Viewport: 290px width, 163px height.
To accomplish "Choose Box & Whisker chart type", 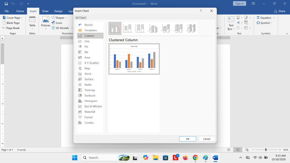I will (90, 106).
